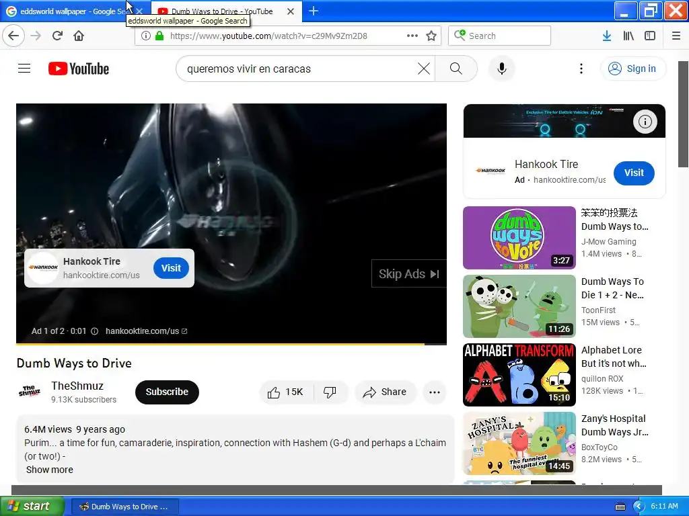Click the green padlock security icon

pos(159,36)
